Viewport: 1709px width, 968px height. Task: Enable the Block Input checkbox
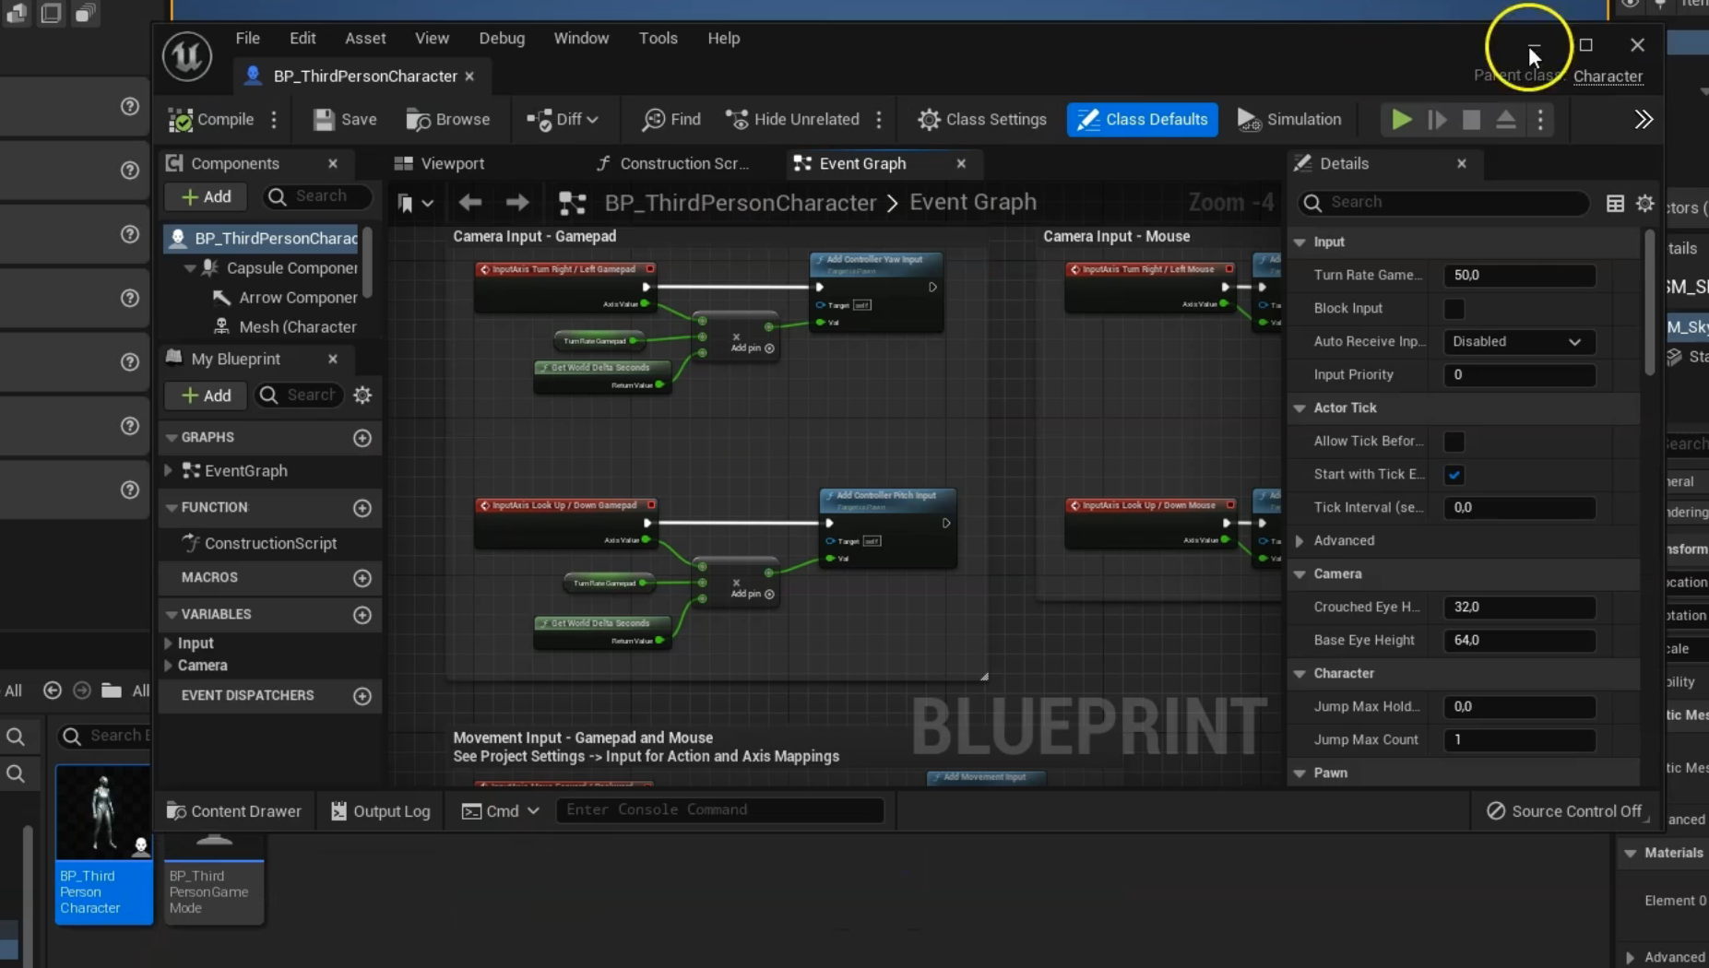point(1454,309)
